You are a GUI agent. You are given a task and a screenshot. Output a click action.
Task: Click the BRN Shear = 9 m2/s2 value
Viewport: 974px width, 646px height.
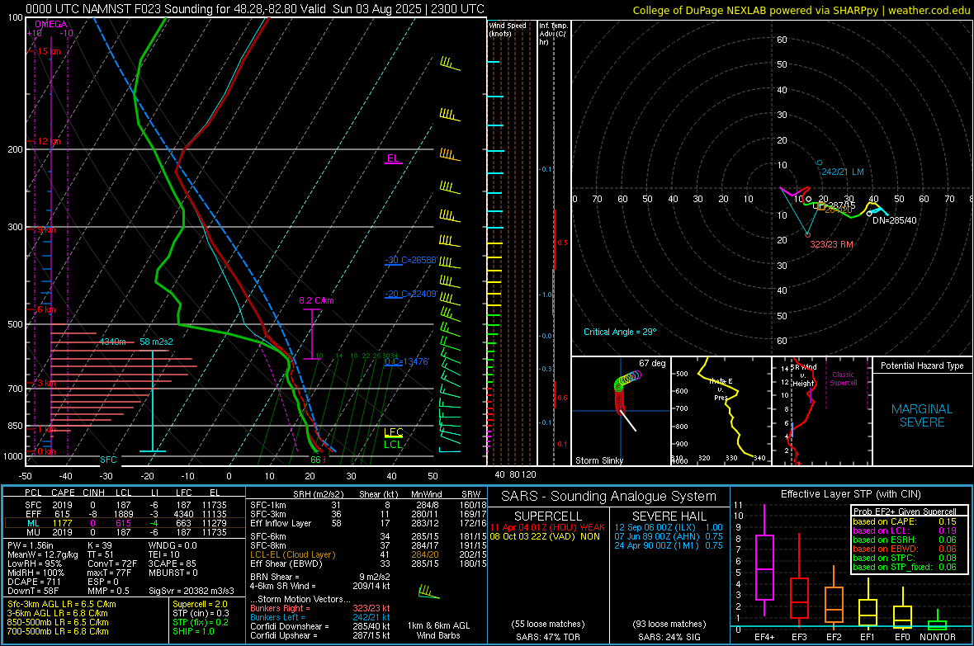pos(320,577)
